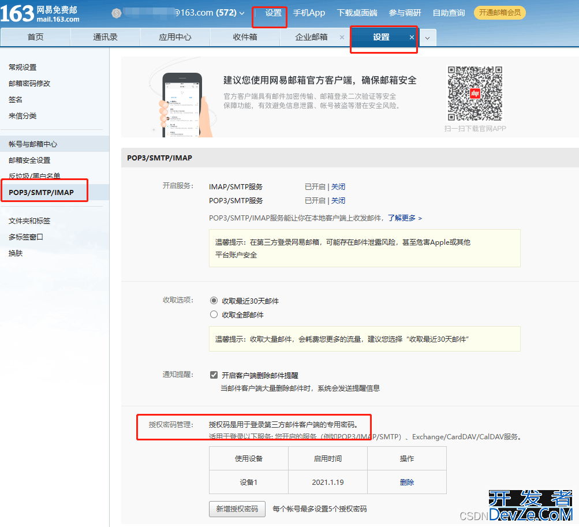Select POP3/SMTP/IMAP in sidebar

(x=55, y=192)
